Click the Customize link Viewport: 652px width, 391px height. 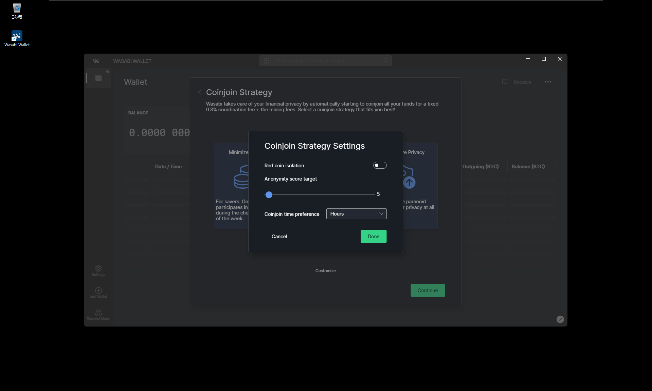coord(325,271)
